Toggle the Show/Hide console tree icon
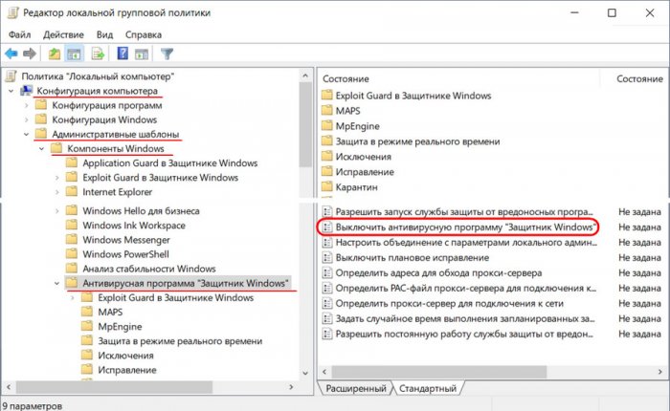The height and width of the screenshot is (411, 670). (x=74, y=54)
